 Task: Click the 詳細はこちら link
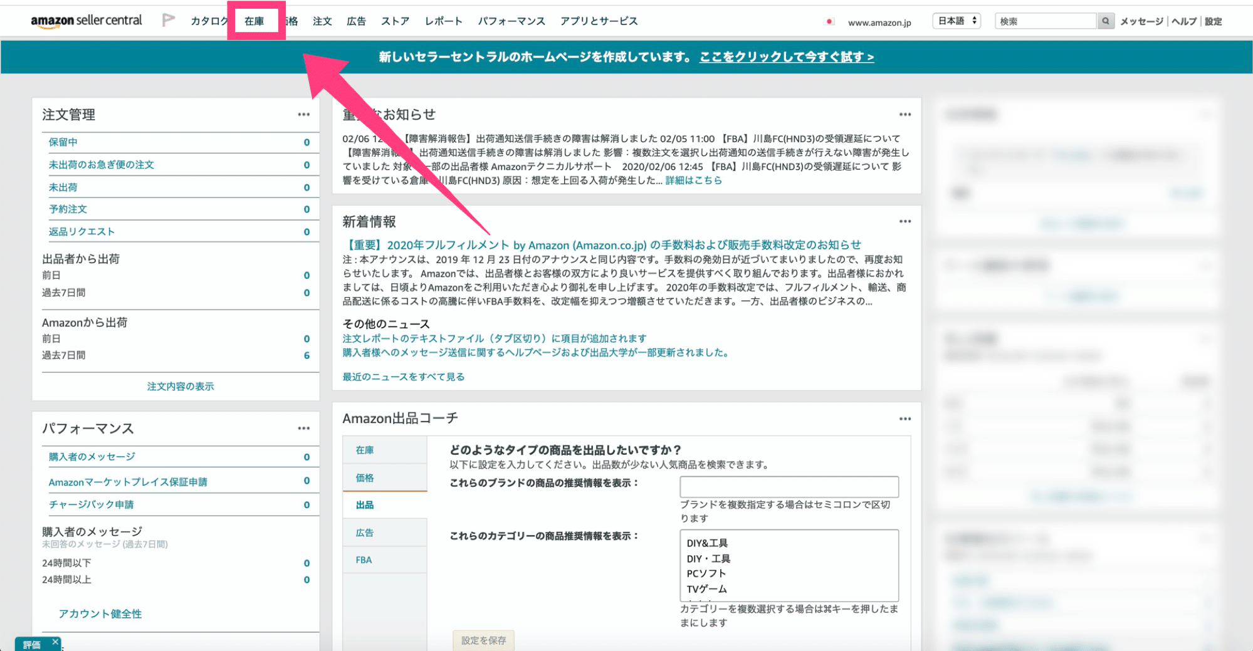pyautogui.click(x=693, y=180)
